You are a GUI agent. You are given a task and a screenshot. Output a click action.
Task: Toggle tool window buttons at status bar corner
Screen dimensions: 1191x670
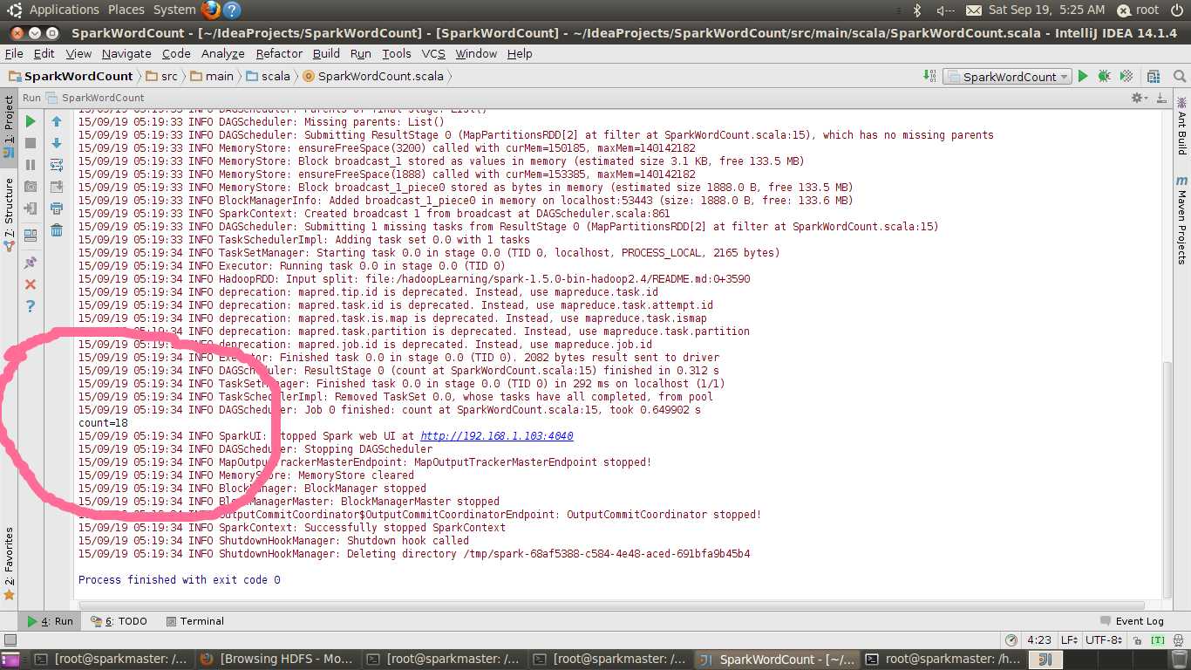(x=10, y=640)
